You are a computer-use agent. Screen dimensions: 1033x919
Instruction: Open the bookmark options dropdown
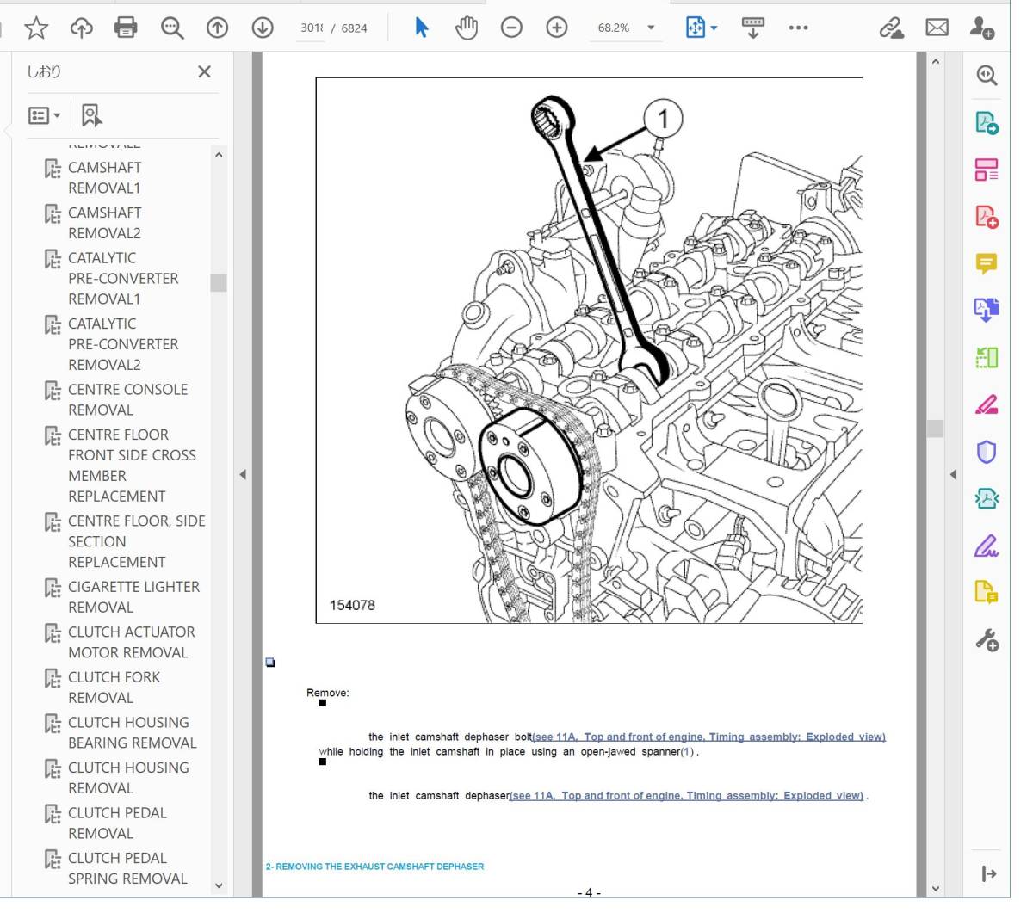point(44,115)
